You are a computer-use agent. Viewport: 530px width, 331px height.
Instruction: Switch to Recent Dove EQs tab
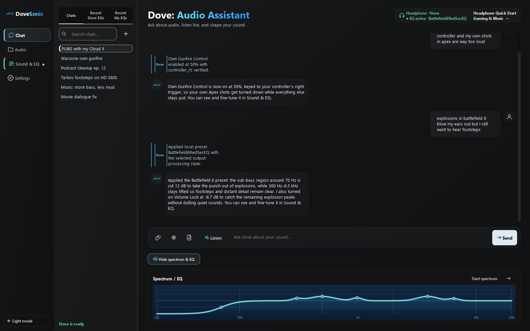tap(96, 16)
